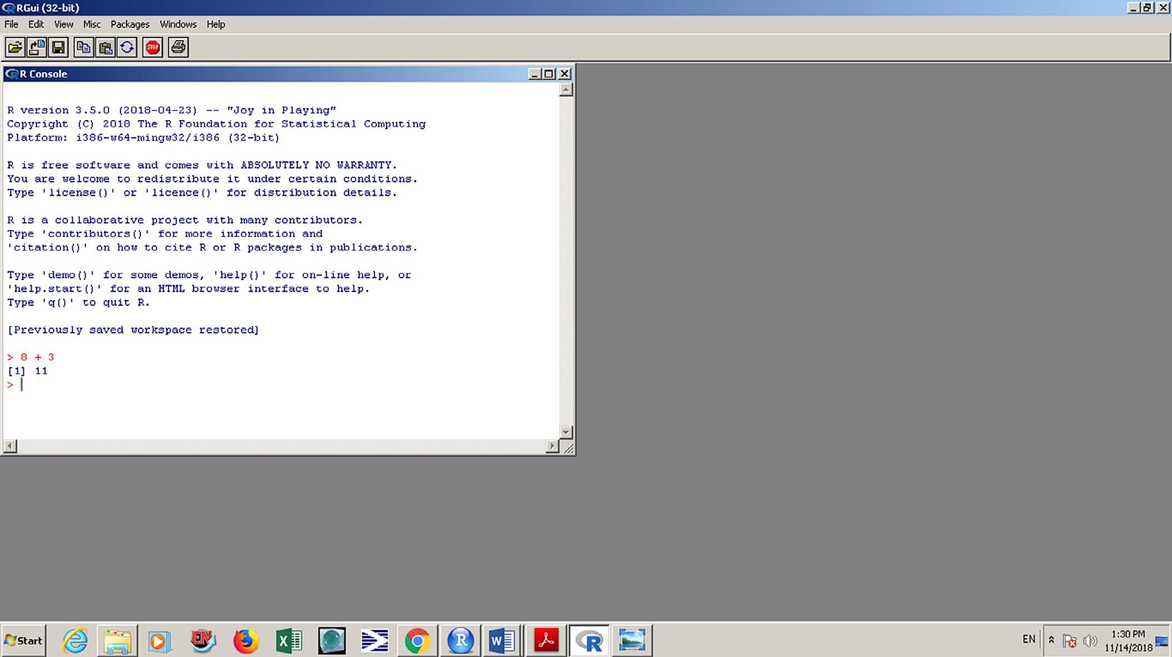Click the Copy and paste icon
Image resolution: width=1172 pixels, height=657 pixels.
pos(127,47)
